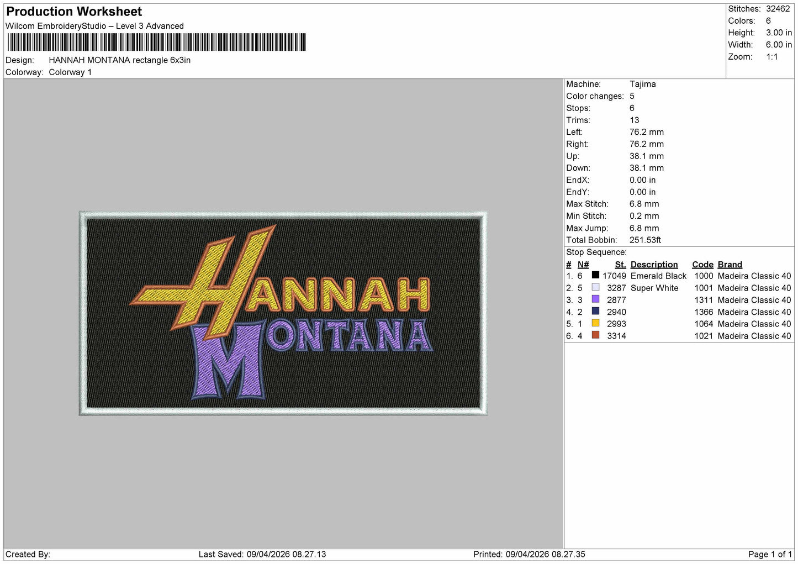Image resolution: width=798 pixels, height=564 pixels.
Task: Click the 'Stop Sequence:' label
Action: pos(596,252)
